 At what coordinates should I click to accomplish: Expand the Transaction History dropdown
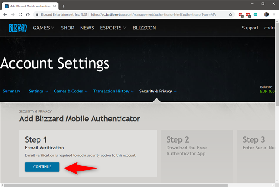coord(113,91)
